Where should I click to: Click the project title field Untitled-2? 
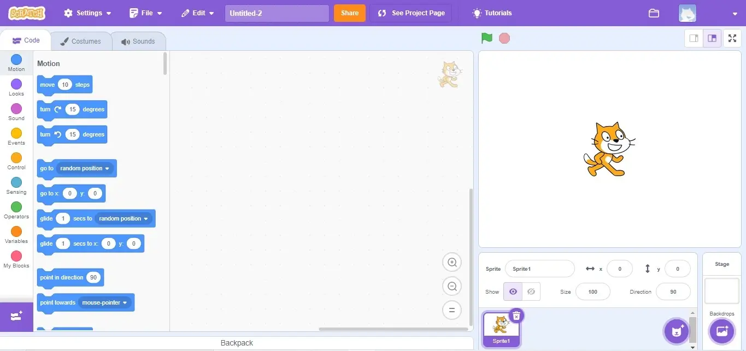(277, 13)
